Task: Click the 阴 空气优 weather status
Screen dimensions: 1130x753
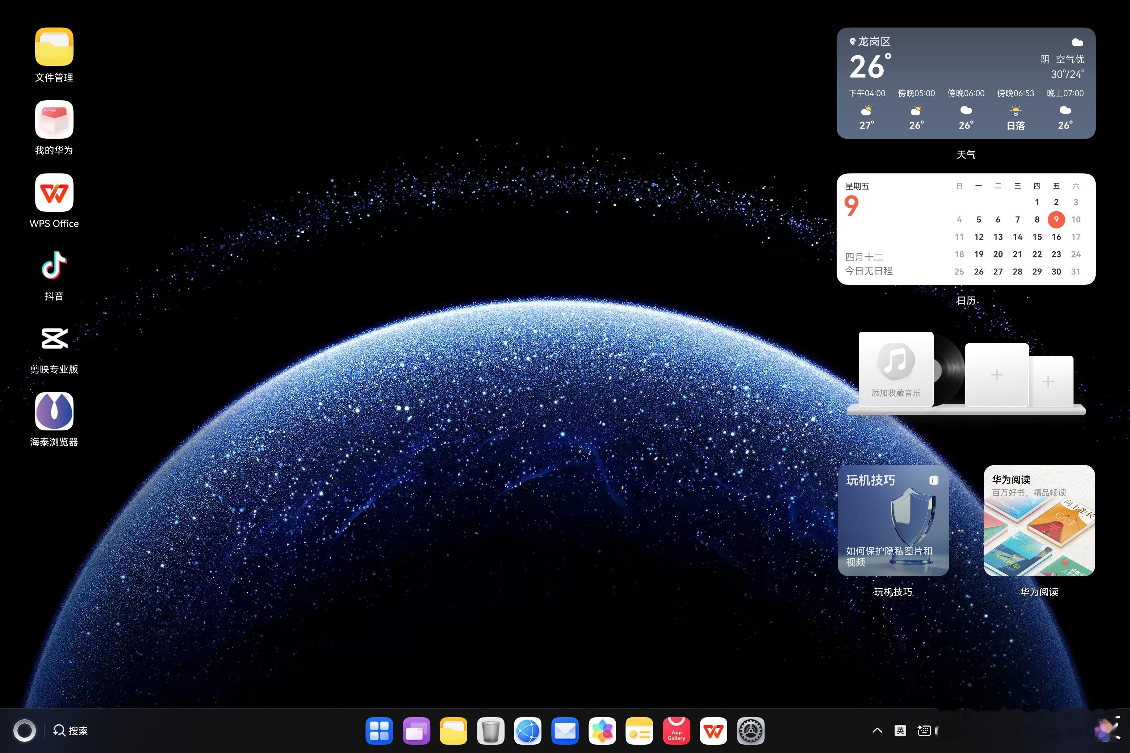Action: pyautogui.click(x=1062, y=59)
